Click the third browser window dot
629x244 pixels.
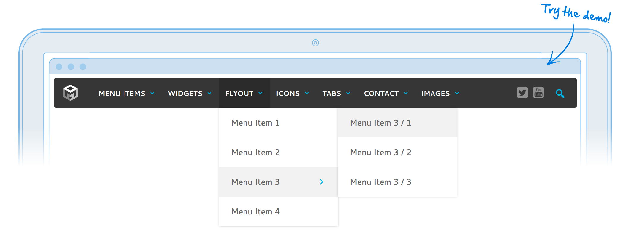click(83, 67)
